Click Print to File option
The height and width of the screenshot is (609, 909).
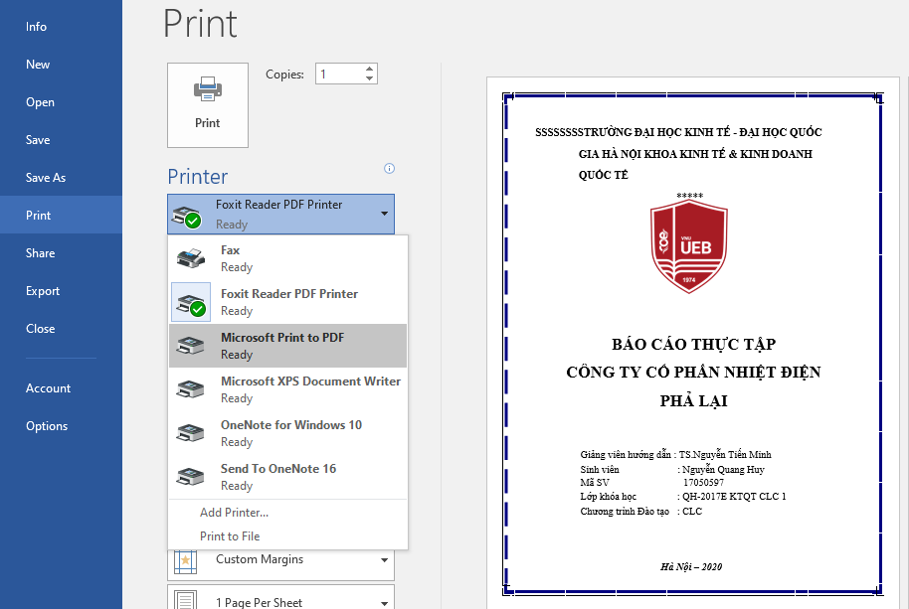tap(230, 536)
